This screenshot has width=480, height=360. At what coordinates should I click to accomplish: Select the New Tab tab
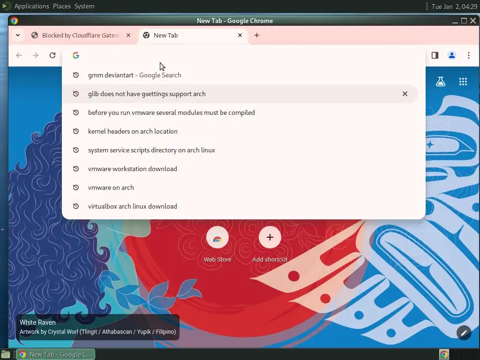coord(193,35)
